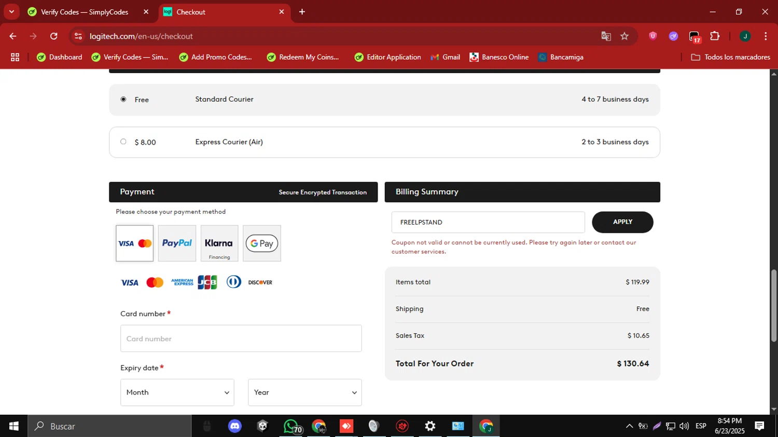Click the $ 130.64 order total

pos(633,363)
